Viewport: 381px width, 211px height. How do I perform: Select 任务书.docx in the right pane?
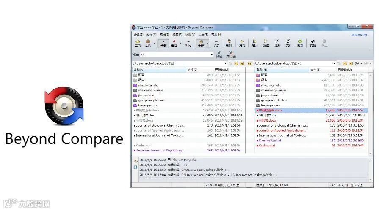pyautogui.click(x=267, y=120)
